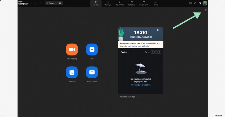Expand the New meeting dropdown arrow
Image resolution: width=225 pixels, height=117 pixels.
pyautogui.click(x=78, y=59)
